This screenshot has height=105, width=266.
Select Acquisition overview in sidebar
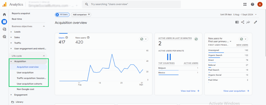(28, 67)
